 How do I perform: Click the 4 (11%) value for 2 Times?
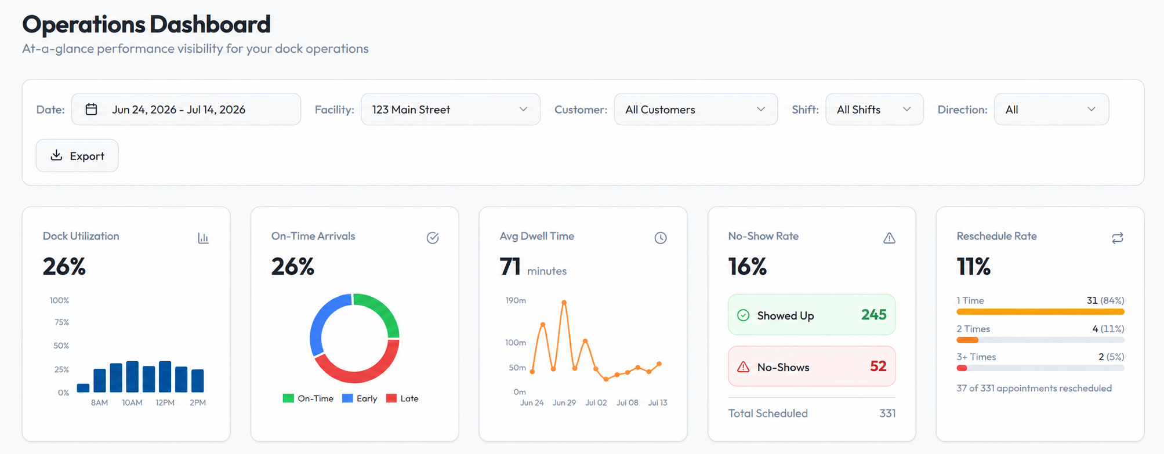1108,329
